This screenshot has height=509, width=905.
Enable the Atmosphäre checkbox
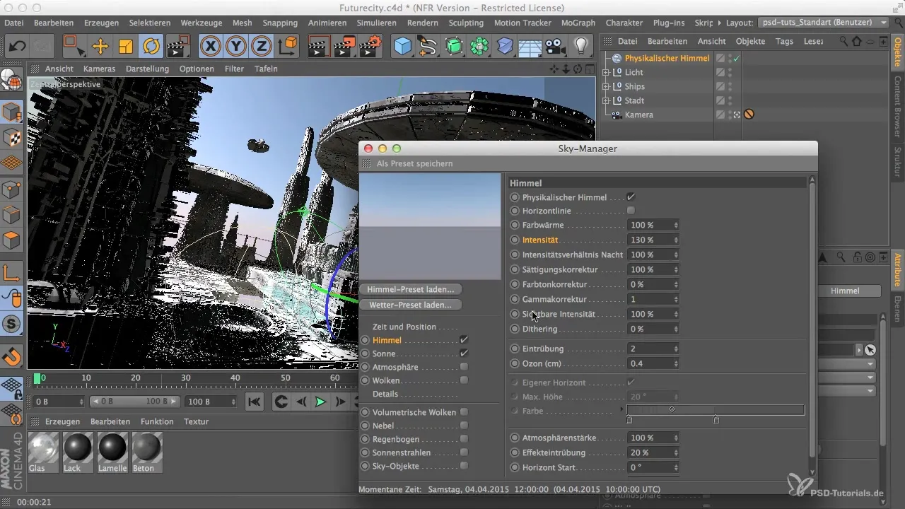coord(464,367)
